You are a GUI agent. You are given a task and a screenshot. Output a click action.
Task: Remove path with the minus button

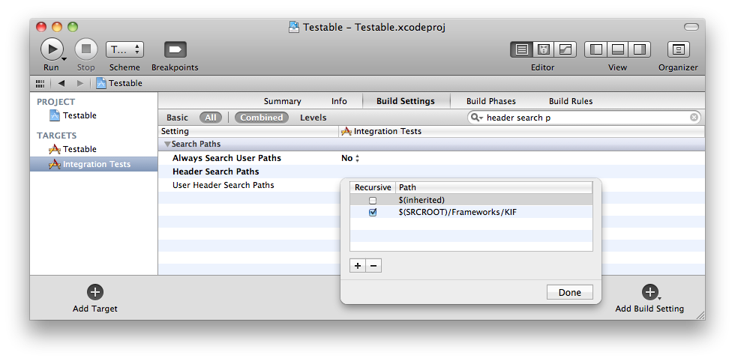pyautogui.click(x=373, y=265)
